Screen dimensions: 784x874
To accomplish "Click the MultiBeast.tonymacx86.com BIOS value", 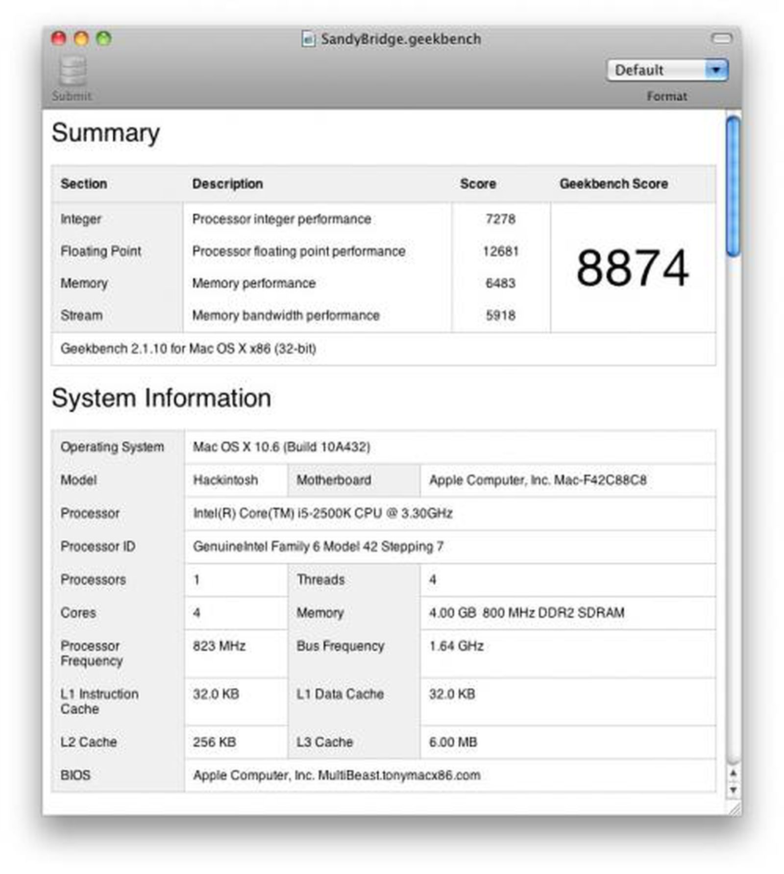I will [x=337, y=775].
